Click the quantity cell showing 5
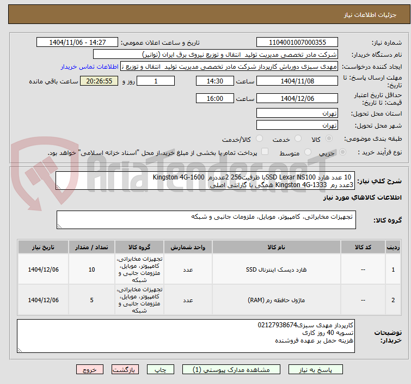 [x=91, y=300]
